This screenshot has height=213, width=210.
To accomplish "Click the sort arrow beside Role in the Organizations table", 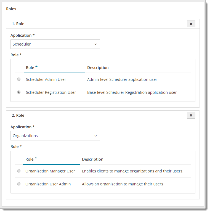I will coord(36,158).
